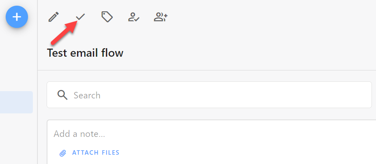Screen dimensions: 376x164
Task: Click the paperclip attachment icon
Action: point(62,153)
